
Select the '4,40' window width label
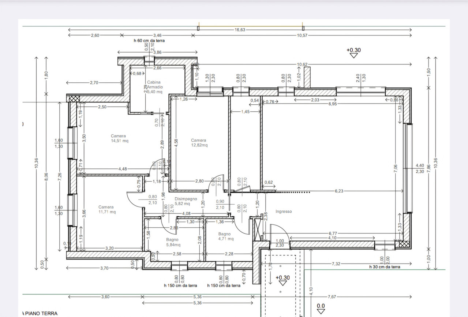[x=420, y=165]
